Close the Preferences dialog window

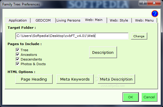[x=154, y=3]
